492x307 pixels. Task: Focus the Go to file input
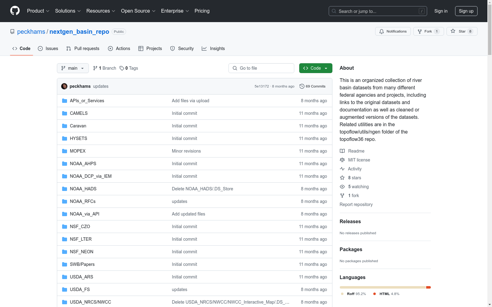[x=261, y=68]
